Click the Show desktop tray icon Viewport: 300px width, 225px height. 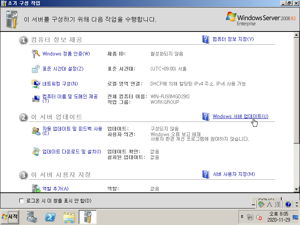coord(295,217)
